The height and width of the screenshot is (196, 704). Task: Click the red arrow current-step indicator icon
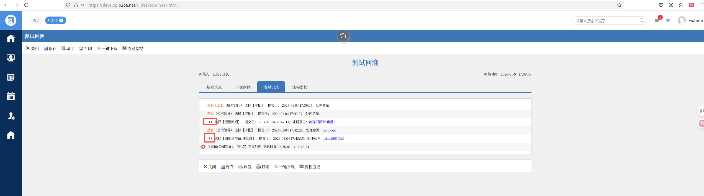pos(203,147)
